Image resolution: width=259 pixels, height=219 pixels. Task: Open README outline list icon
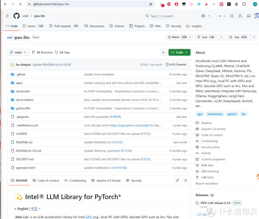coord(186,181)
